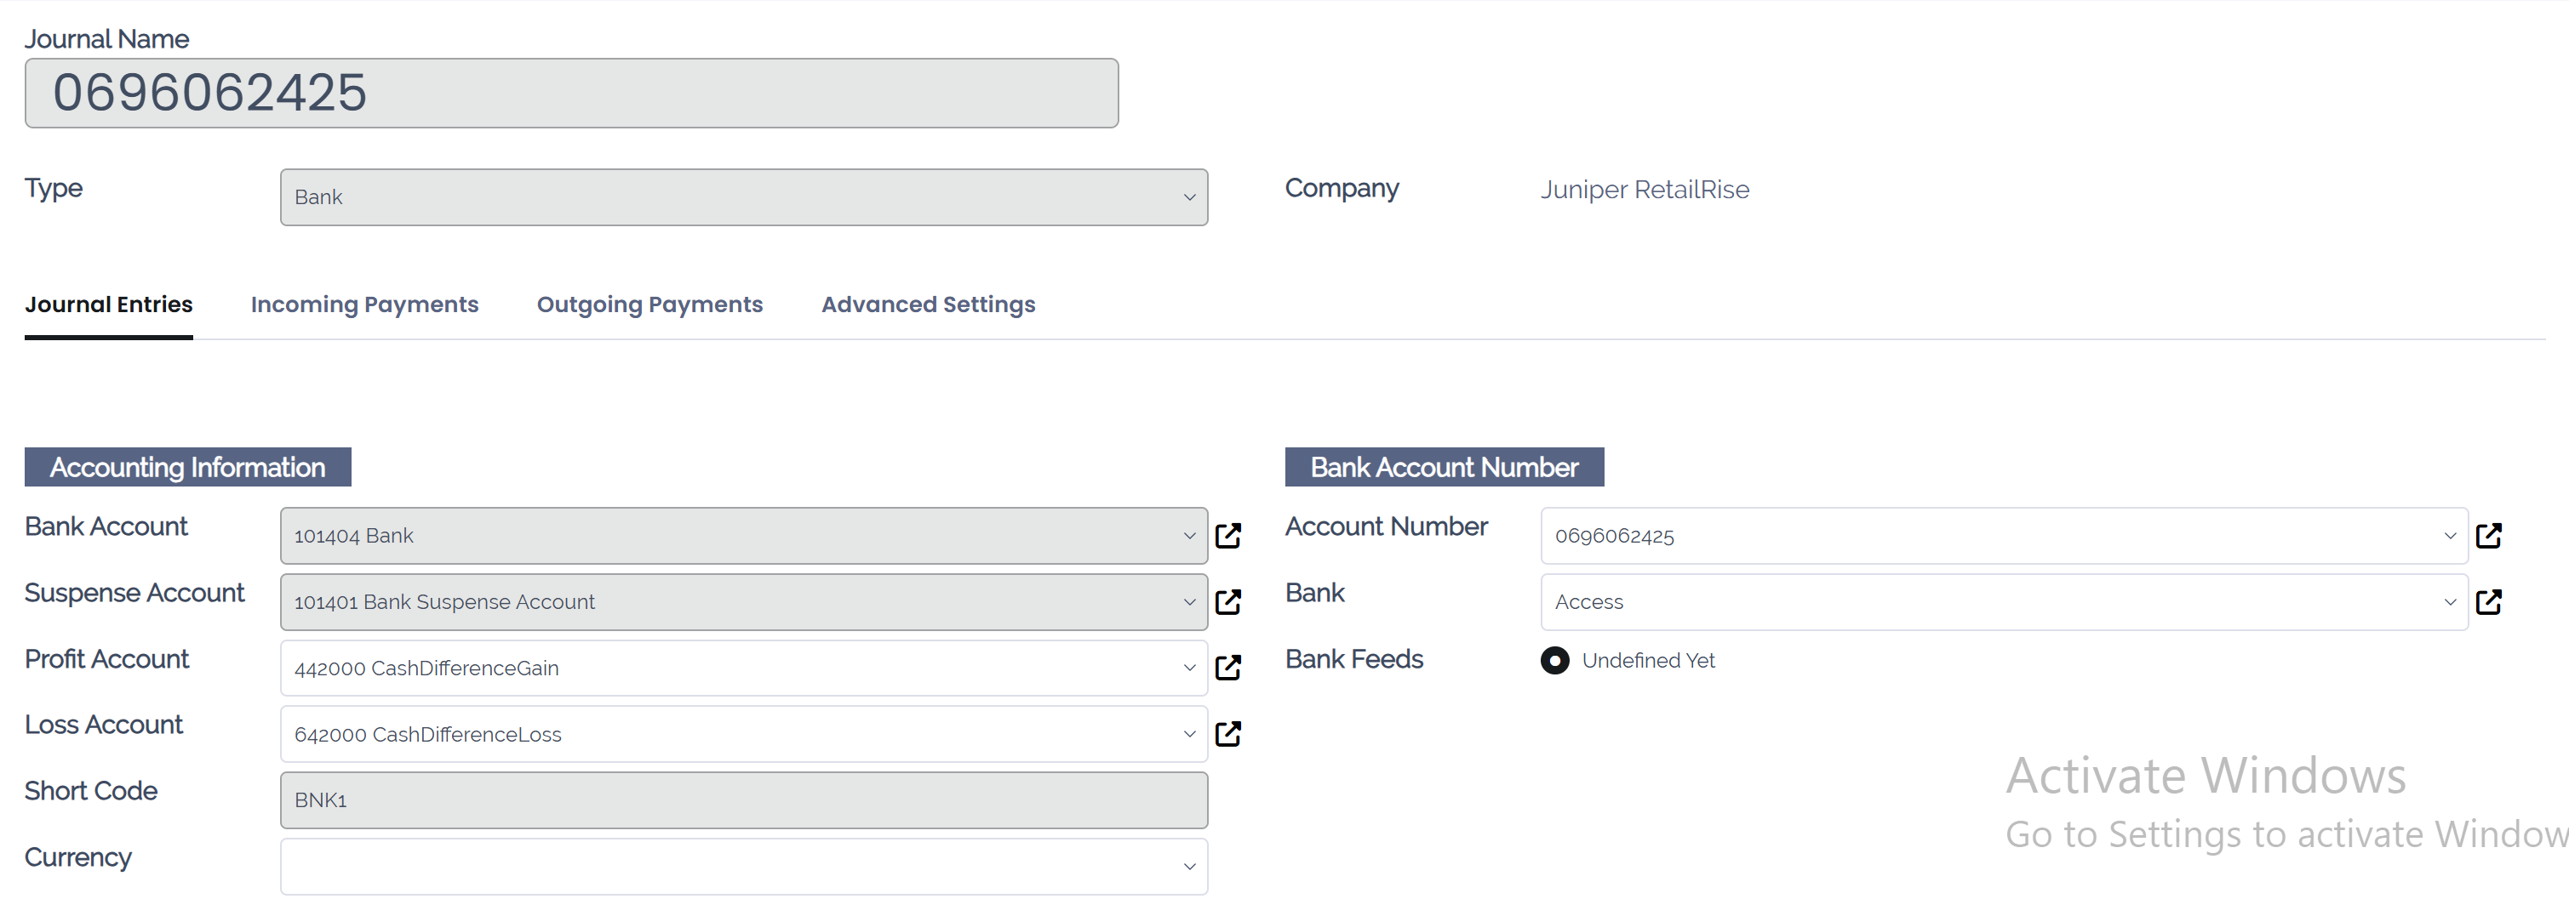Expand the Bank Account dropdown
Screen dimensions: 2569x916
pyautogui.click(x=1189, y=535)
